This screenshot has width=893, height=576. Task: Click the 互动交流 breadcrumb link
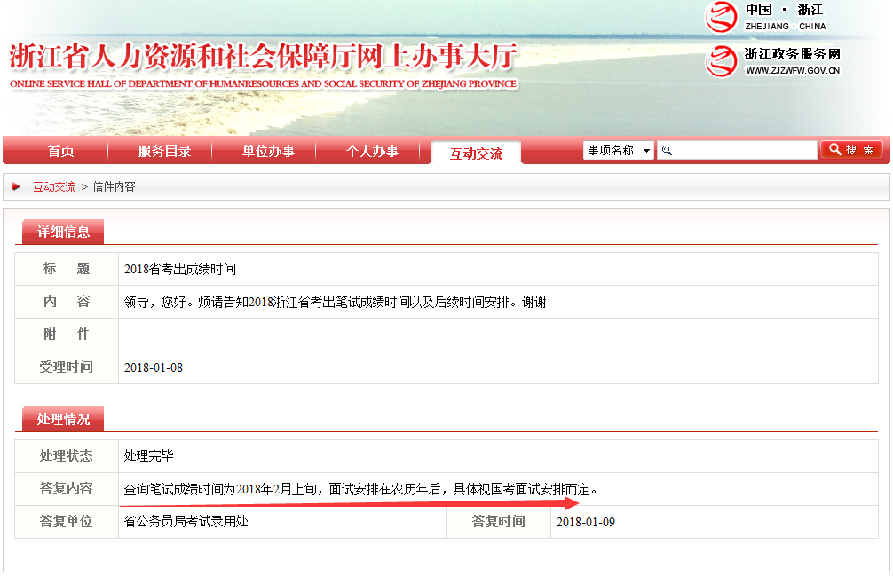click(x=57, y=186)
